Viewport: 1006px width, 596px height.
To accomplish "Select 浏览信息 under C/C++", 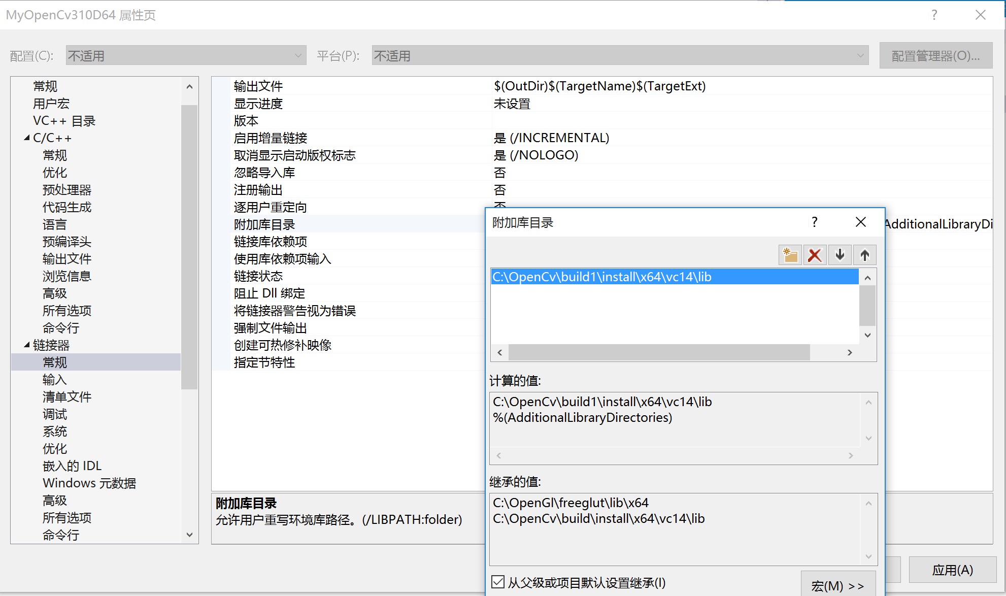I will point(67,276).
